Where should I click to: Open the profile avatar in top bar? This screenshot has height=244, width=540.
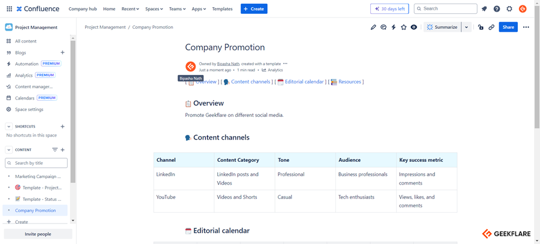[x=523, y=9]
